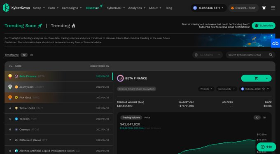The width and height of the screenshot is (280, 154).
Task: Open the Swap dropdown menu
Action: tap(39, 8)
